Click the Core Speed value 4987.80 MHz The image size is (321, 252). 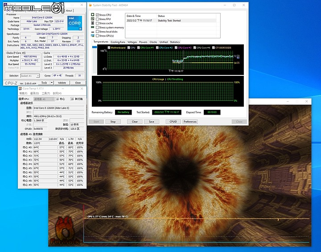[30, 57]
